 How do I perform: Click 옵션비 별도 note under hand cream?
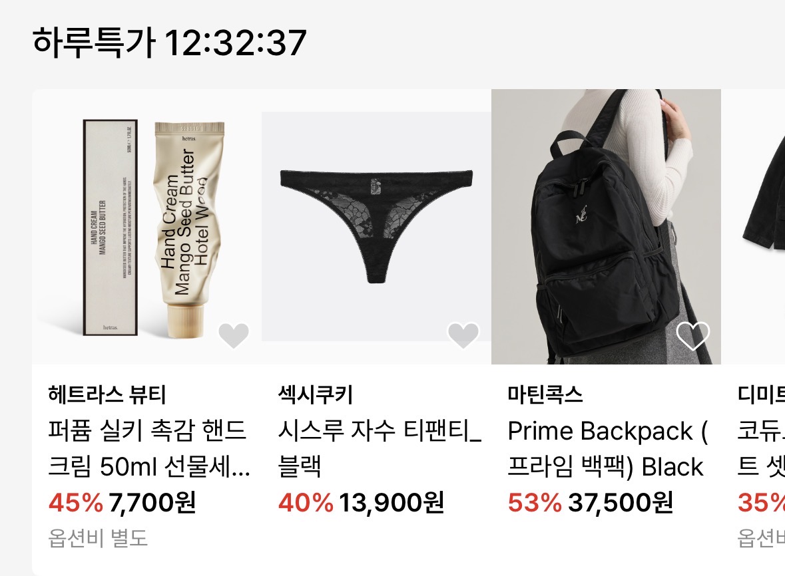pyautogui.click(x=98, y=538)
